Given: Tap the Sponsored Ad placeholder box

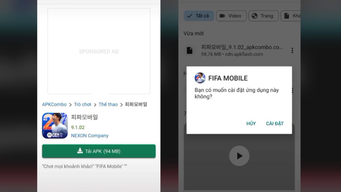Looking at the screenshot, I should (99, 51).
